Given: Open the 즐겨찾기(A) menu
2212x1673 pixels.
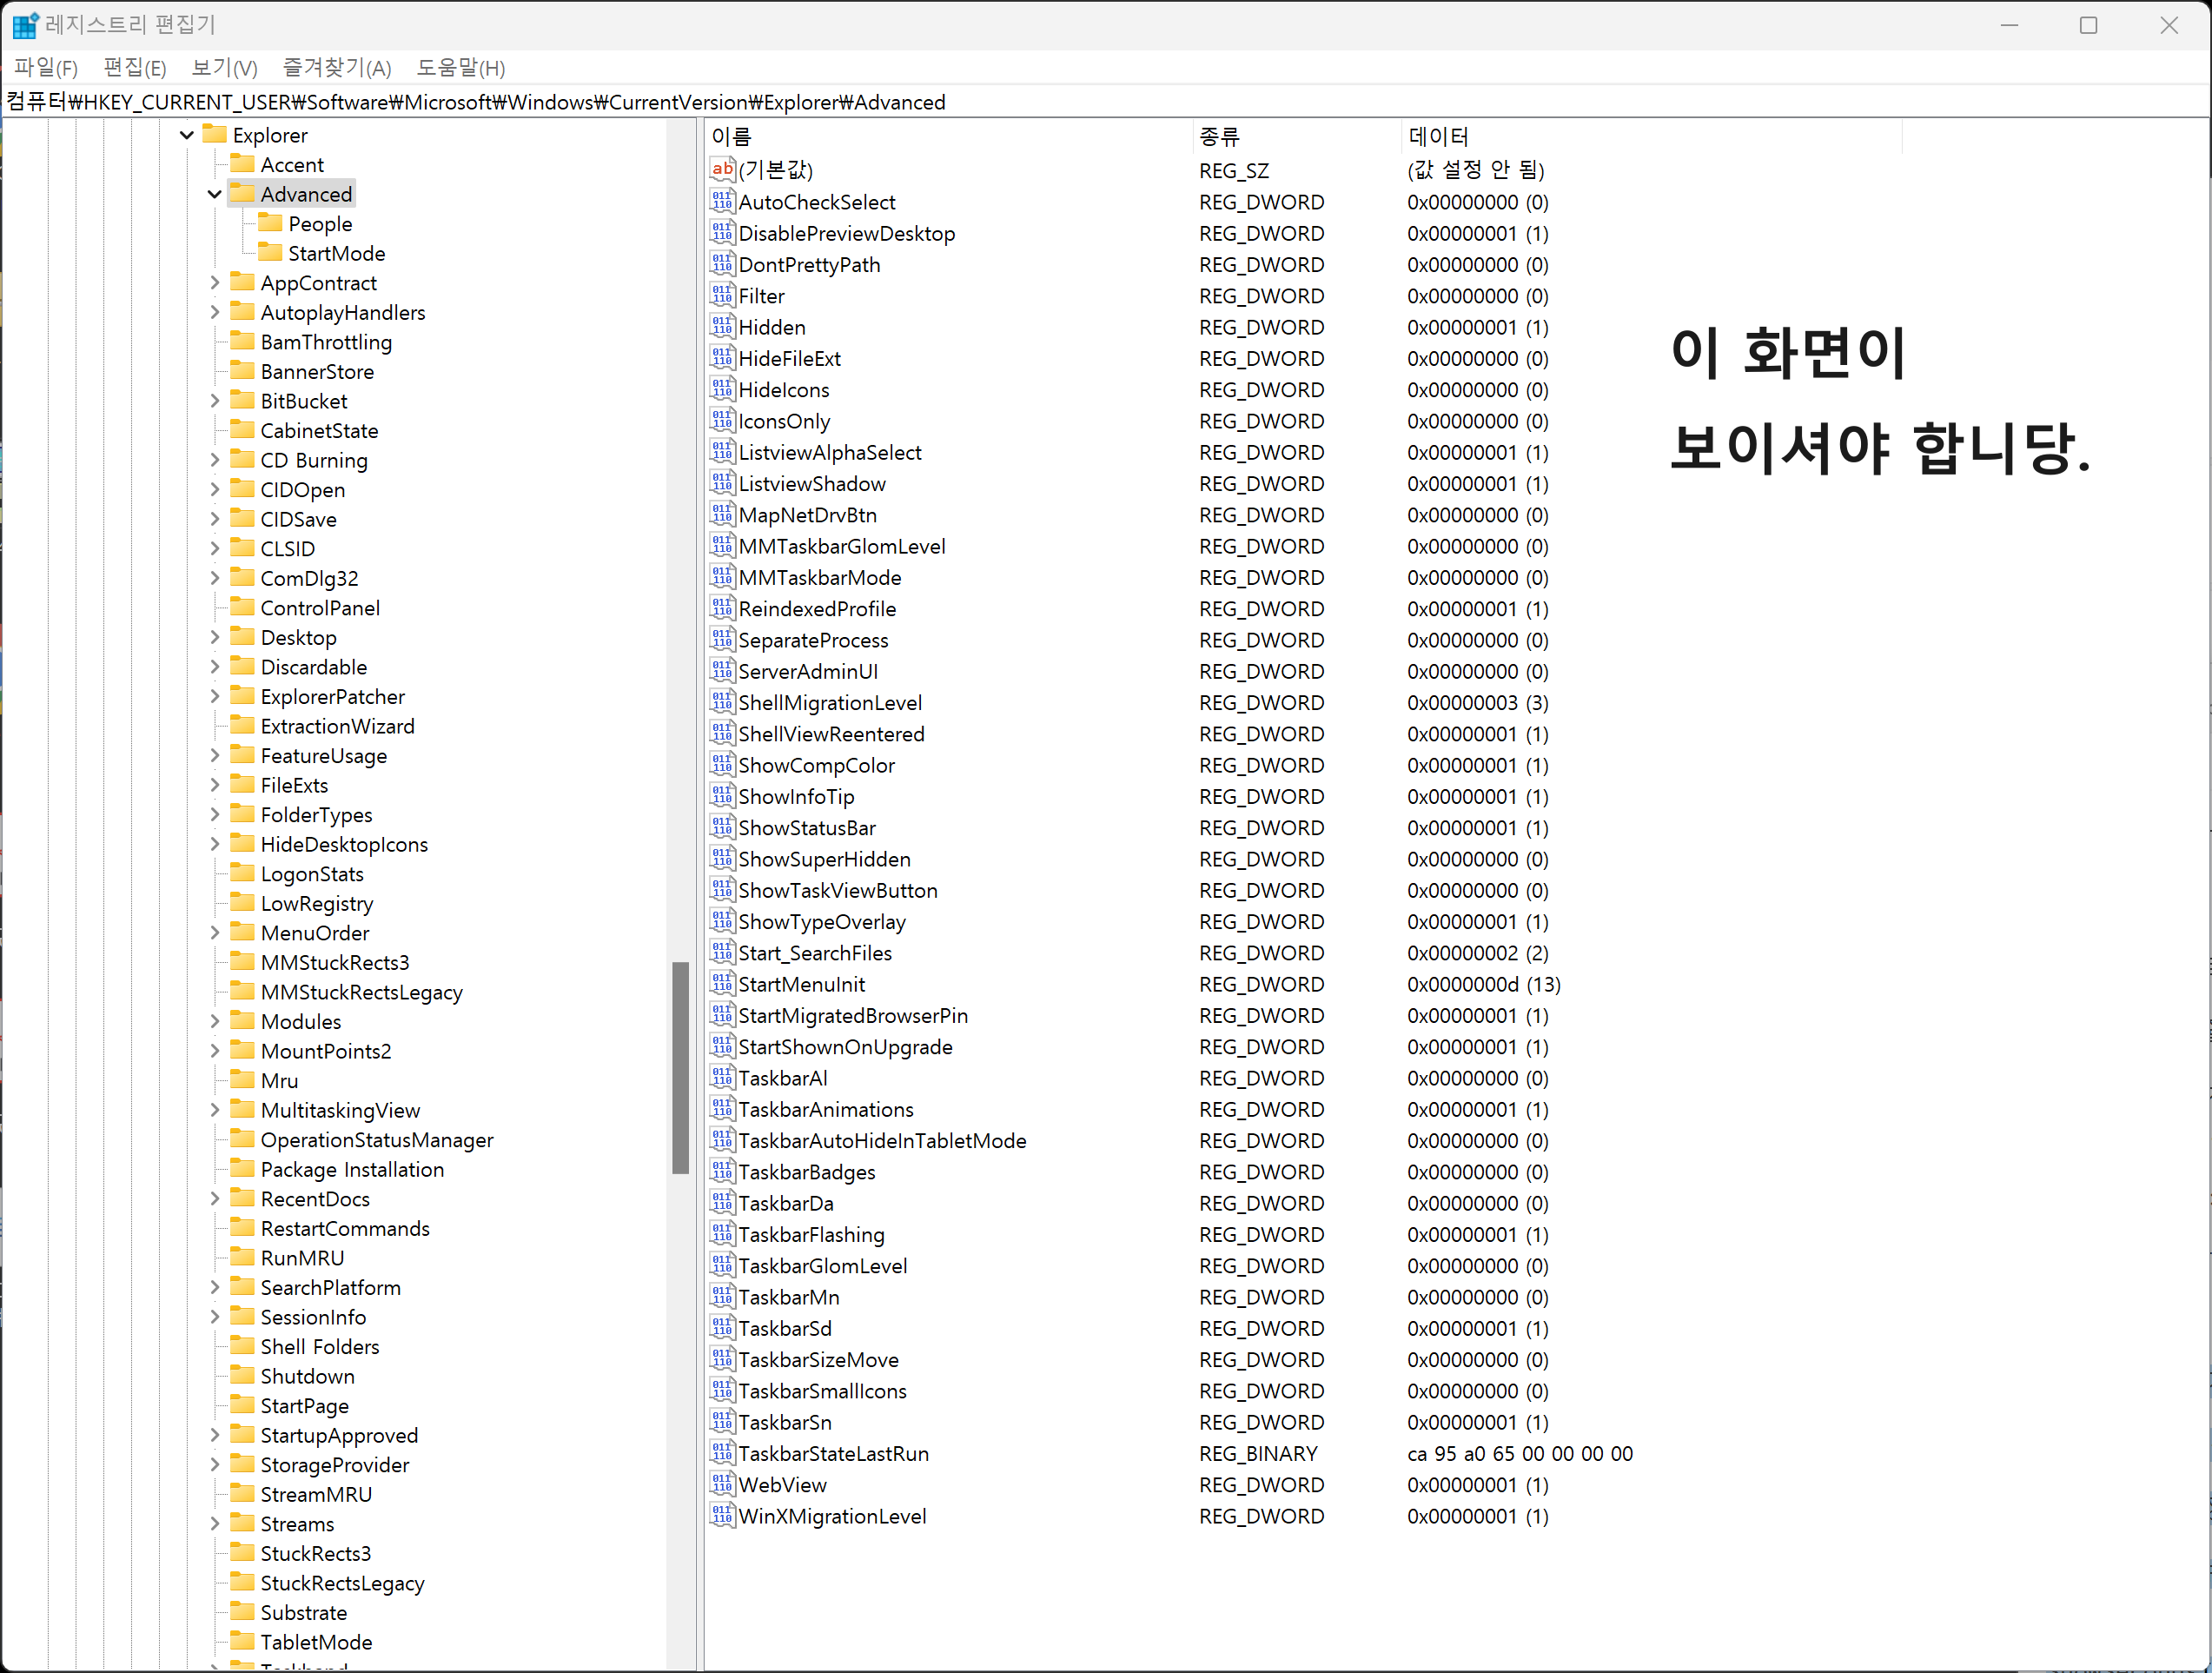Looking at the screenshot, I should click(337, 68).
